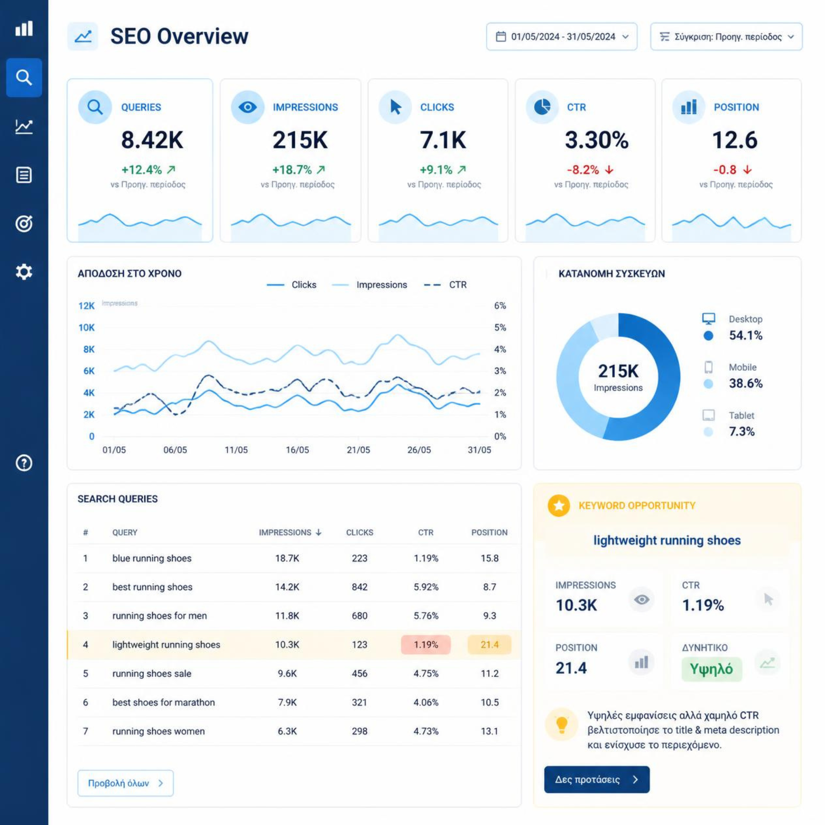The width and height of the screenshot is (825, 825).
Task: Click the Υψηλό potential badge
Action: [712, 669]
